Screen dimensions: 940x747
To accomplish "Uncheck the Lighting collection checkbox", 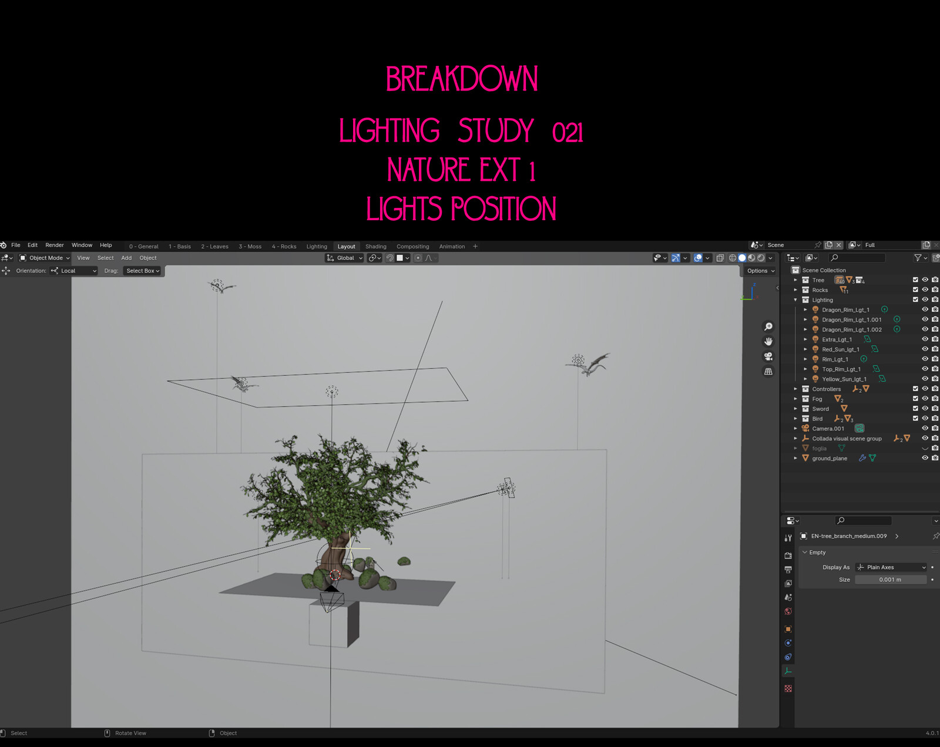I will pos(915,300).
